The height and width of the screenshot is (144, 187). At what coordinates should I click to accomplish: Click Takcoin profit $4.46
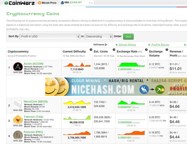click(175, 122)
